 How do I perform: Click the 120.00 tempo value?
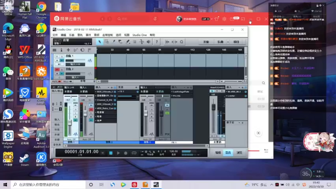(173, 151)
